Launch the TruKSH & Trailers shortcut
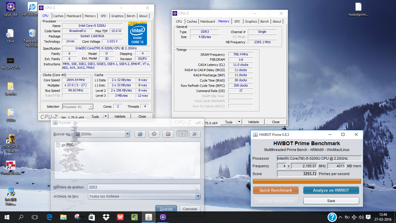 pos(11,143)
